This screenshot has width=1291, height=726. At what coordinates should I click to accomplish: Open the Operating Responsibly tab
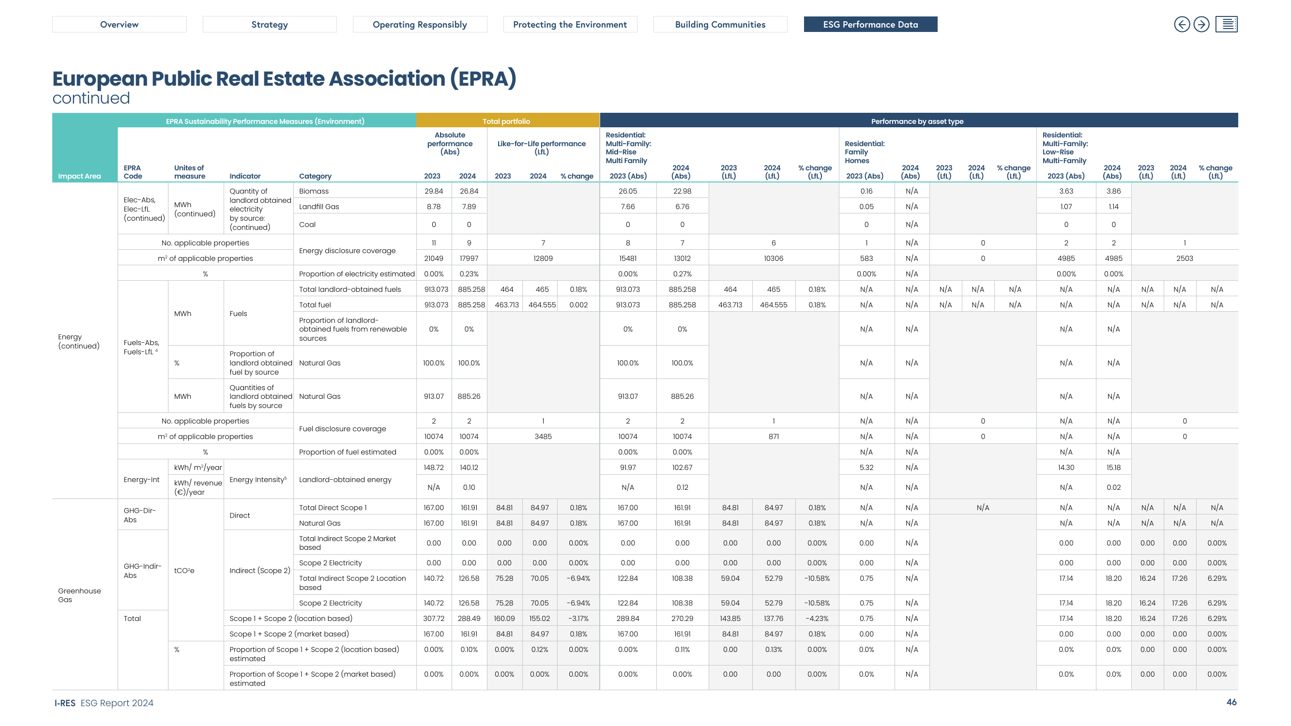coord(420,24)
